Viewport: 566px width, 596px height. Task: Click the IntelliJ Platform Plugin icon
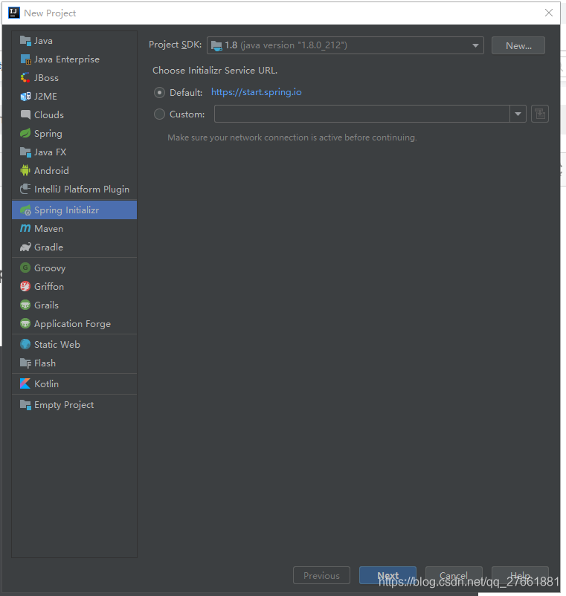point(25,190)
